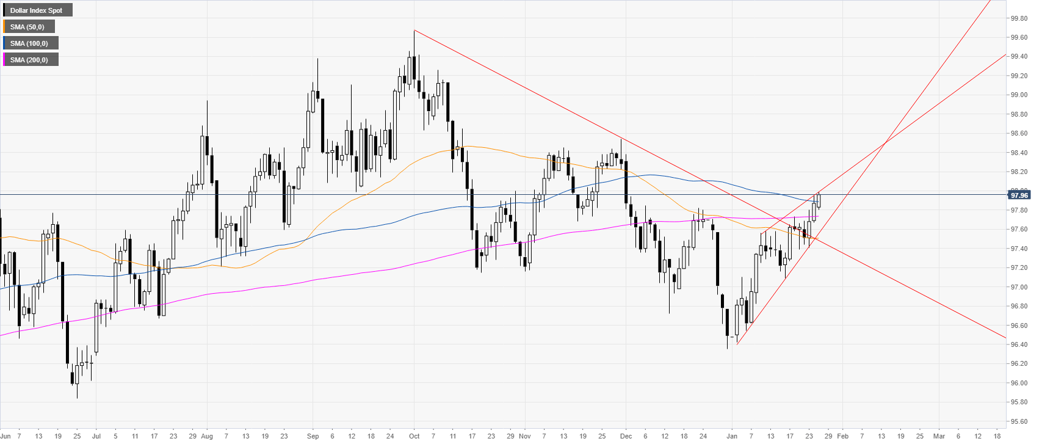Click the Mar label on time axis

tap(939, 436)
